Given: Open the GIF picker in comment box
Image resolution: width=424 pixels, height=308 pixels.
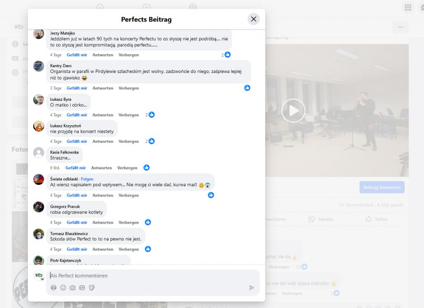Looking at the screenshot, I should pos(82,288).
